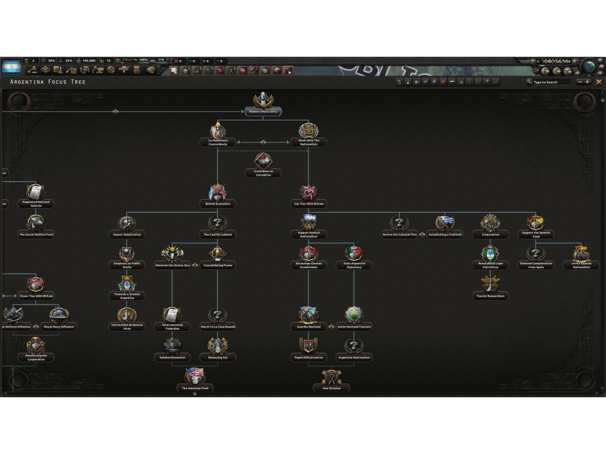Select The American Push focus icon
Viewport: 606px width, 454px height.
point(195,376)
